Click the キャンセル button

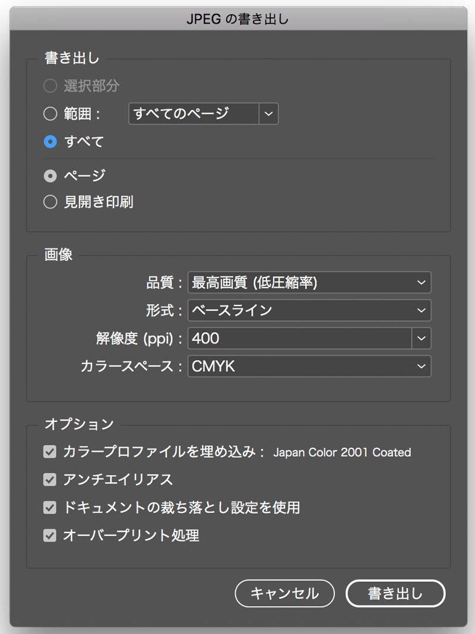[x=284, y=594]
